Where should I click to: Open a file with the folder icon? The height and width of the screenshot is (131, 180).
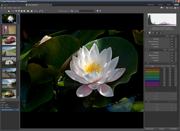9,11
